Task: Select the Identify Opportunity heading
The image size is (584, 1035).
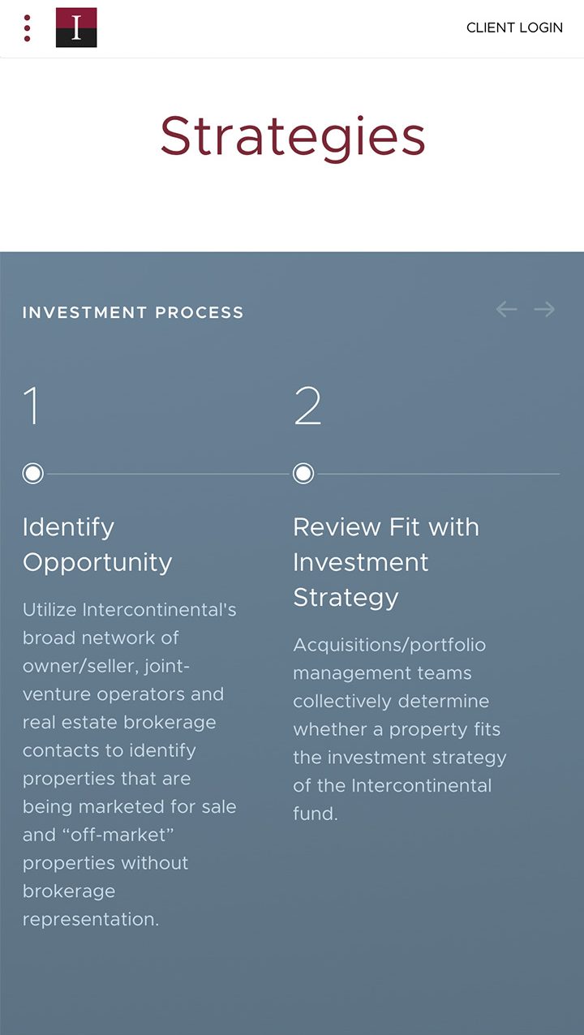Action: pyautogui.click(x=97, y=544)
